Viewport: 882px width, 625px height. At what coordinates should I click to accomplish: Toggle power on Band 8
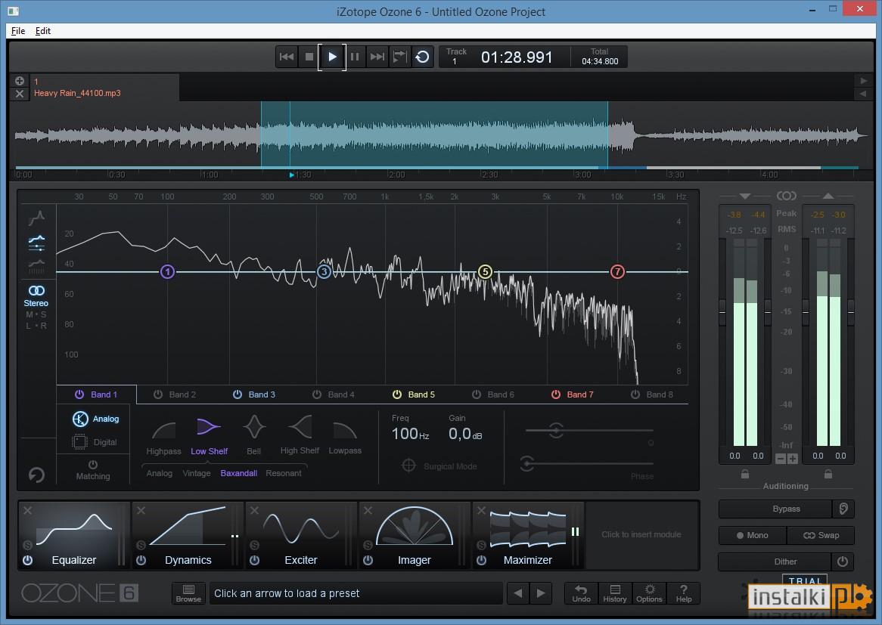coord(635,394)
